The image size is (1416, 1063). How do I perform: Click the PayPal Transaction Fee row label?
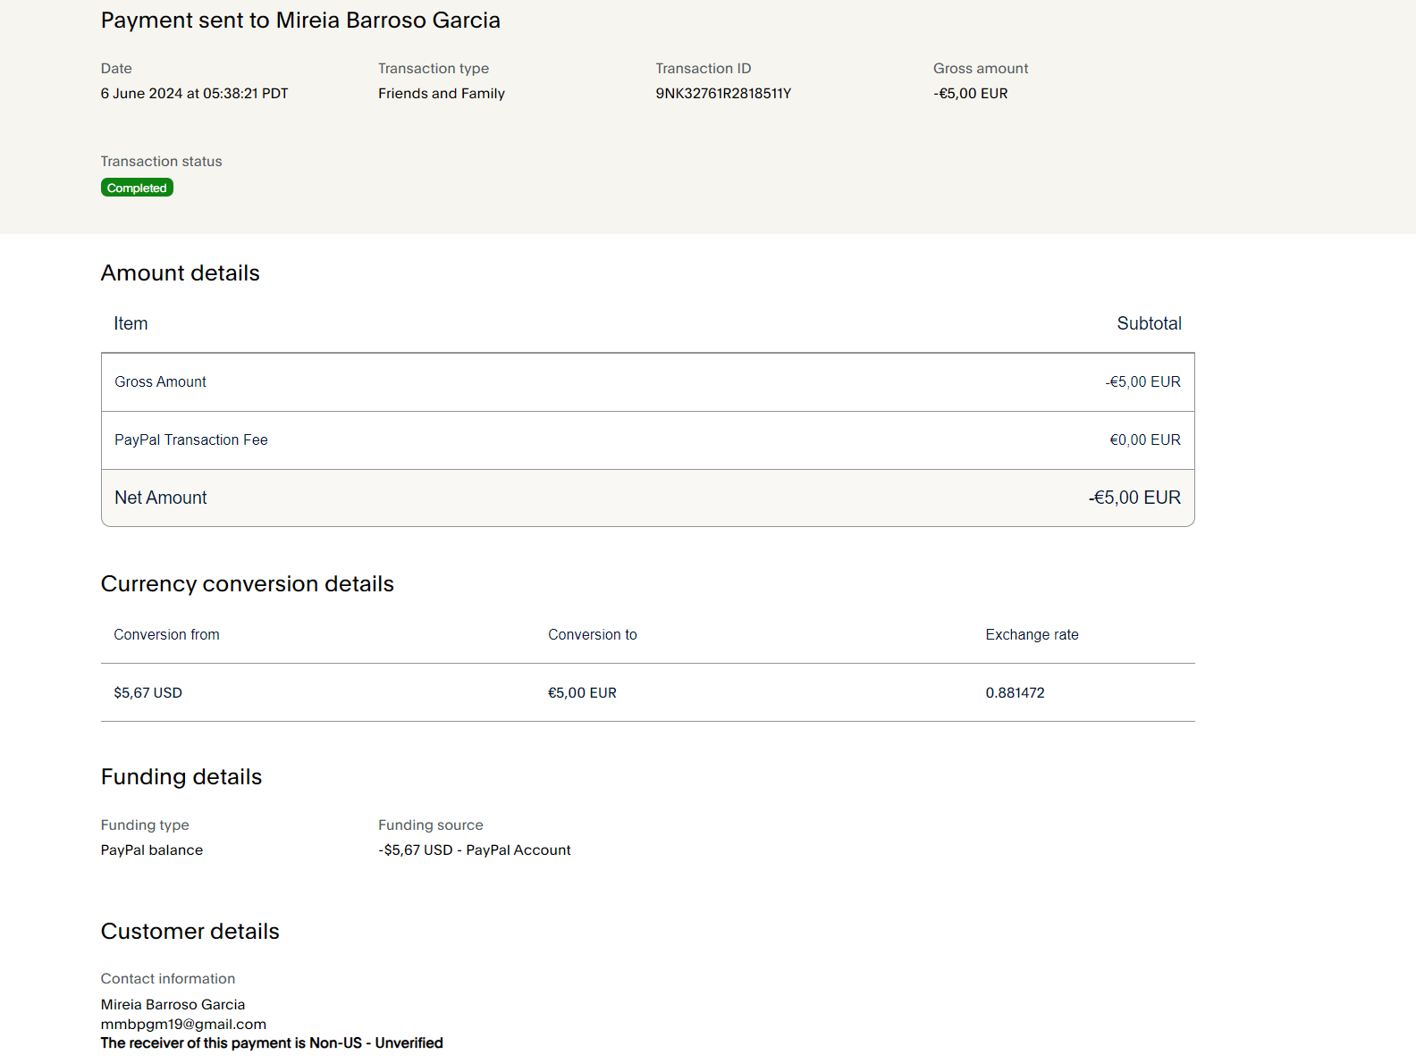pos(190,439)
